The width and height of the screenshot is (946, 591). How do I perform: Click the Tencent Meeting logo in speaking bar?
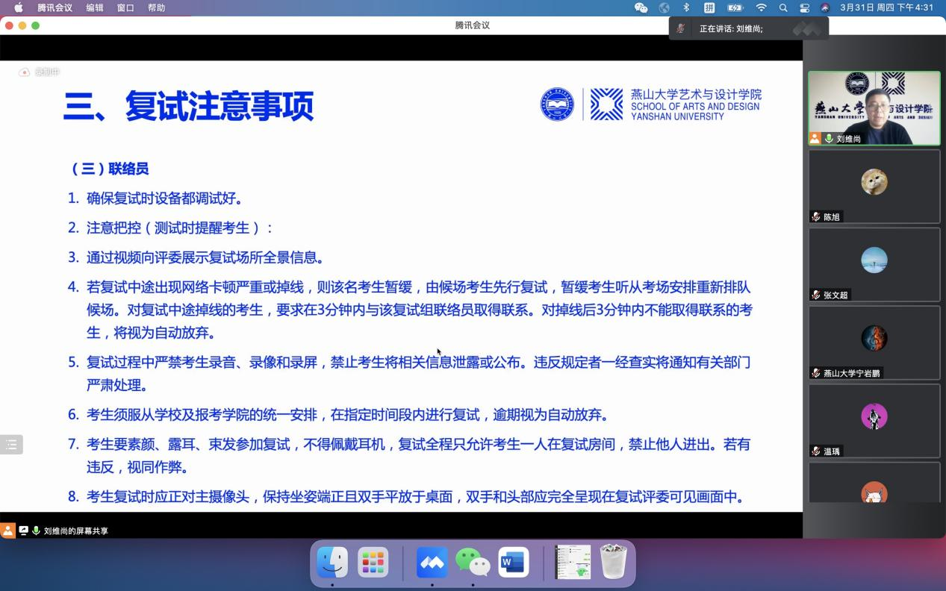806,28
